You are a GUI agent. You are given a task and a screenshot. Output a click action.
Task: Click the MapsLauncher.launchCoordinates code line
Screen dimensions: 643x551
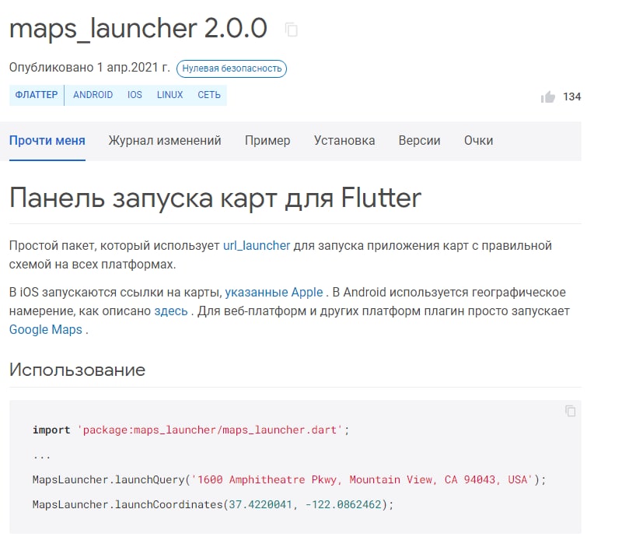tap(213, 504)
